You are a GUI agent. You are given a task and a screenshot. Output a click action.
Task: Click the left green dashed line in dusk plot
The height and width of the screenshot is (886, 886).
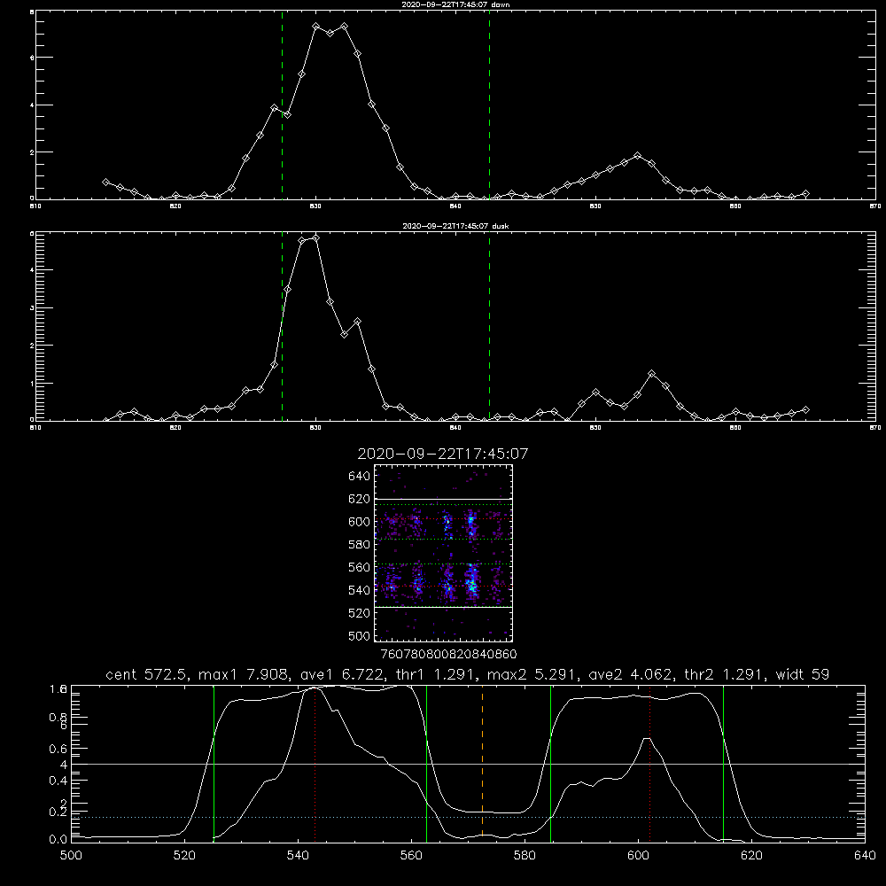pos(282,327)
